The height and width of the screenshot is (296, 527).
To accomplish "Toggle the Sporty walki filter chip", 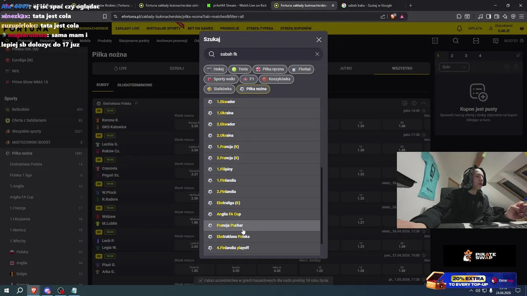I will [x=221, y=79].
